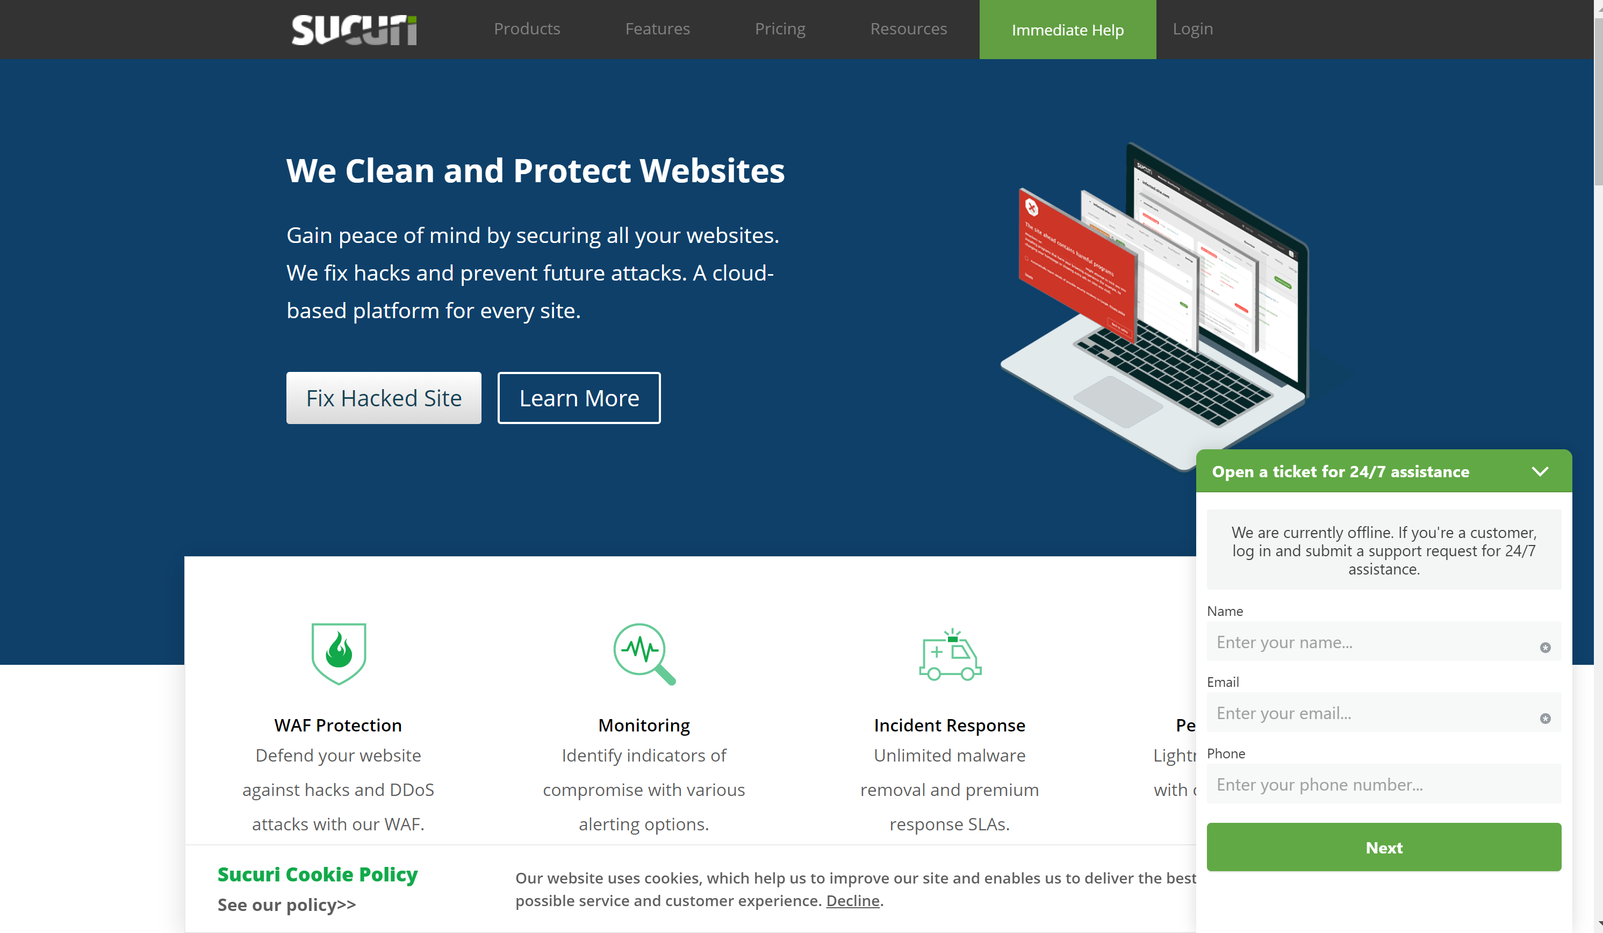Collapse the open ticket chat panel

[x=1541, y=472]
